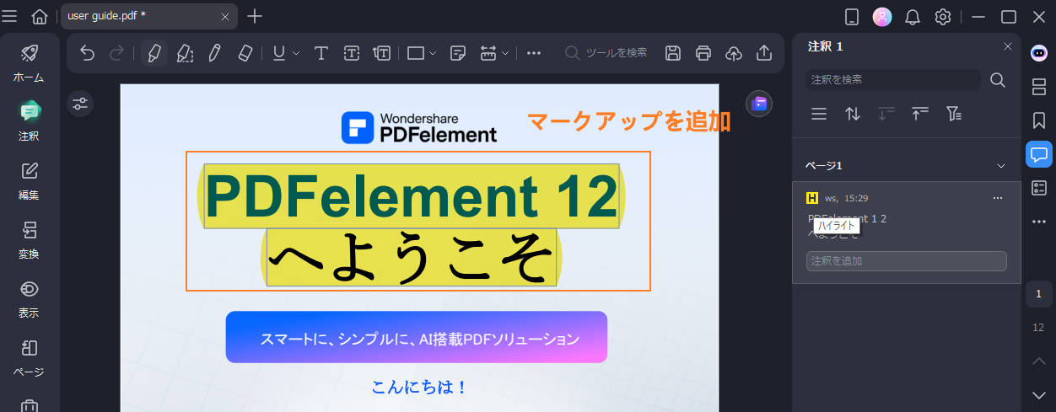This screenshot has height=412, width=1056.
Task: Redo the last action
Action: [116, 53]
